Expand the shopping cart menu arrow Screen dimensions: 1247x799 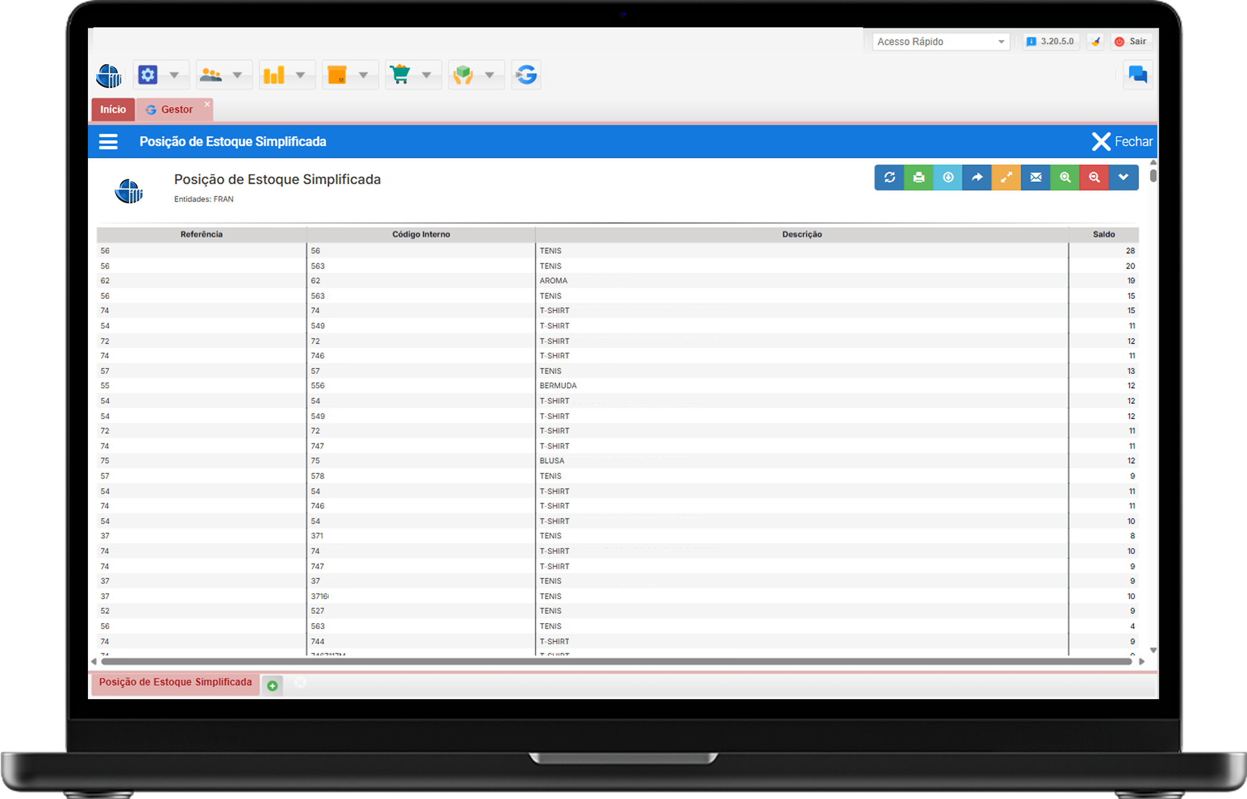[x=427, y=75]
